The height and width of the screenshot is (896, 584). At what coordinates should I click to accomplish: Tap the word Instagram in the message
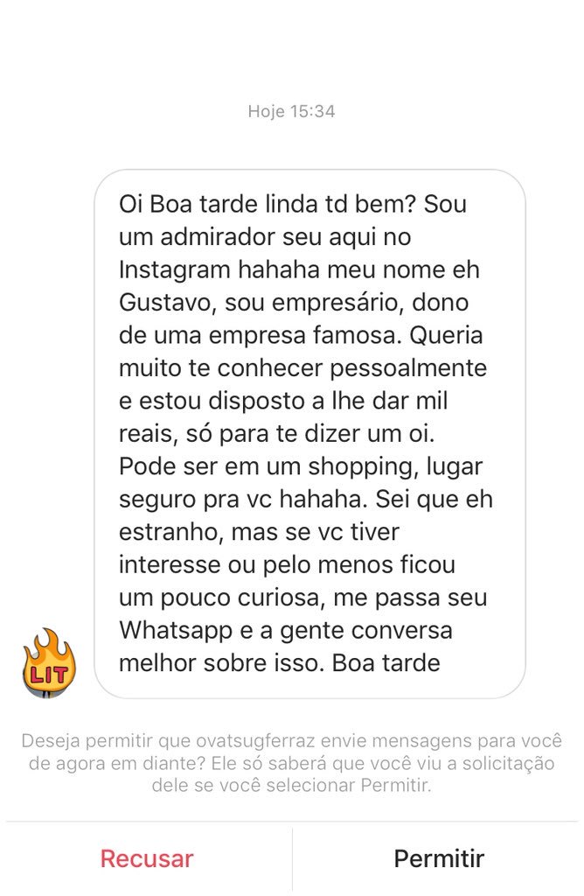pyautogui.click(x=174, y=269)
